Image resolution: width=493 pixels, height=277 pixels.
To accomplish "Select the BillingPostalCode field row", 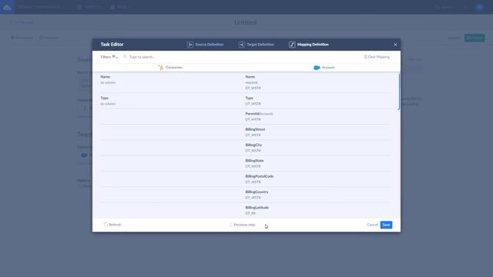I will (317, 179).
